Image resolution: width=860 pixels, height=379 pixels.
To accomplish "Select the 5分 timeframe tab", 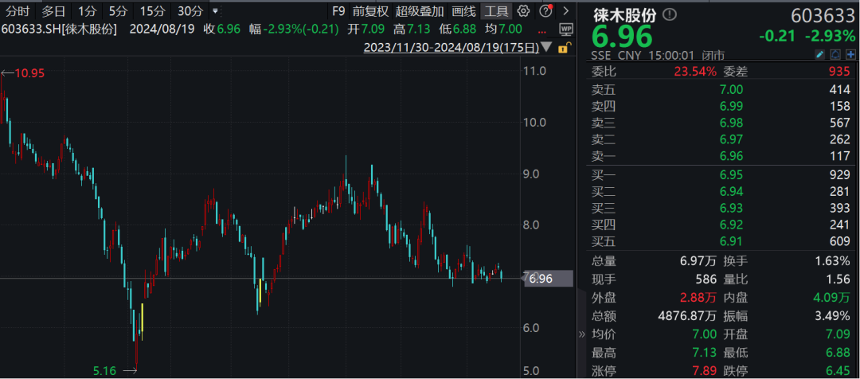I will [117, 11].
